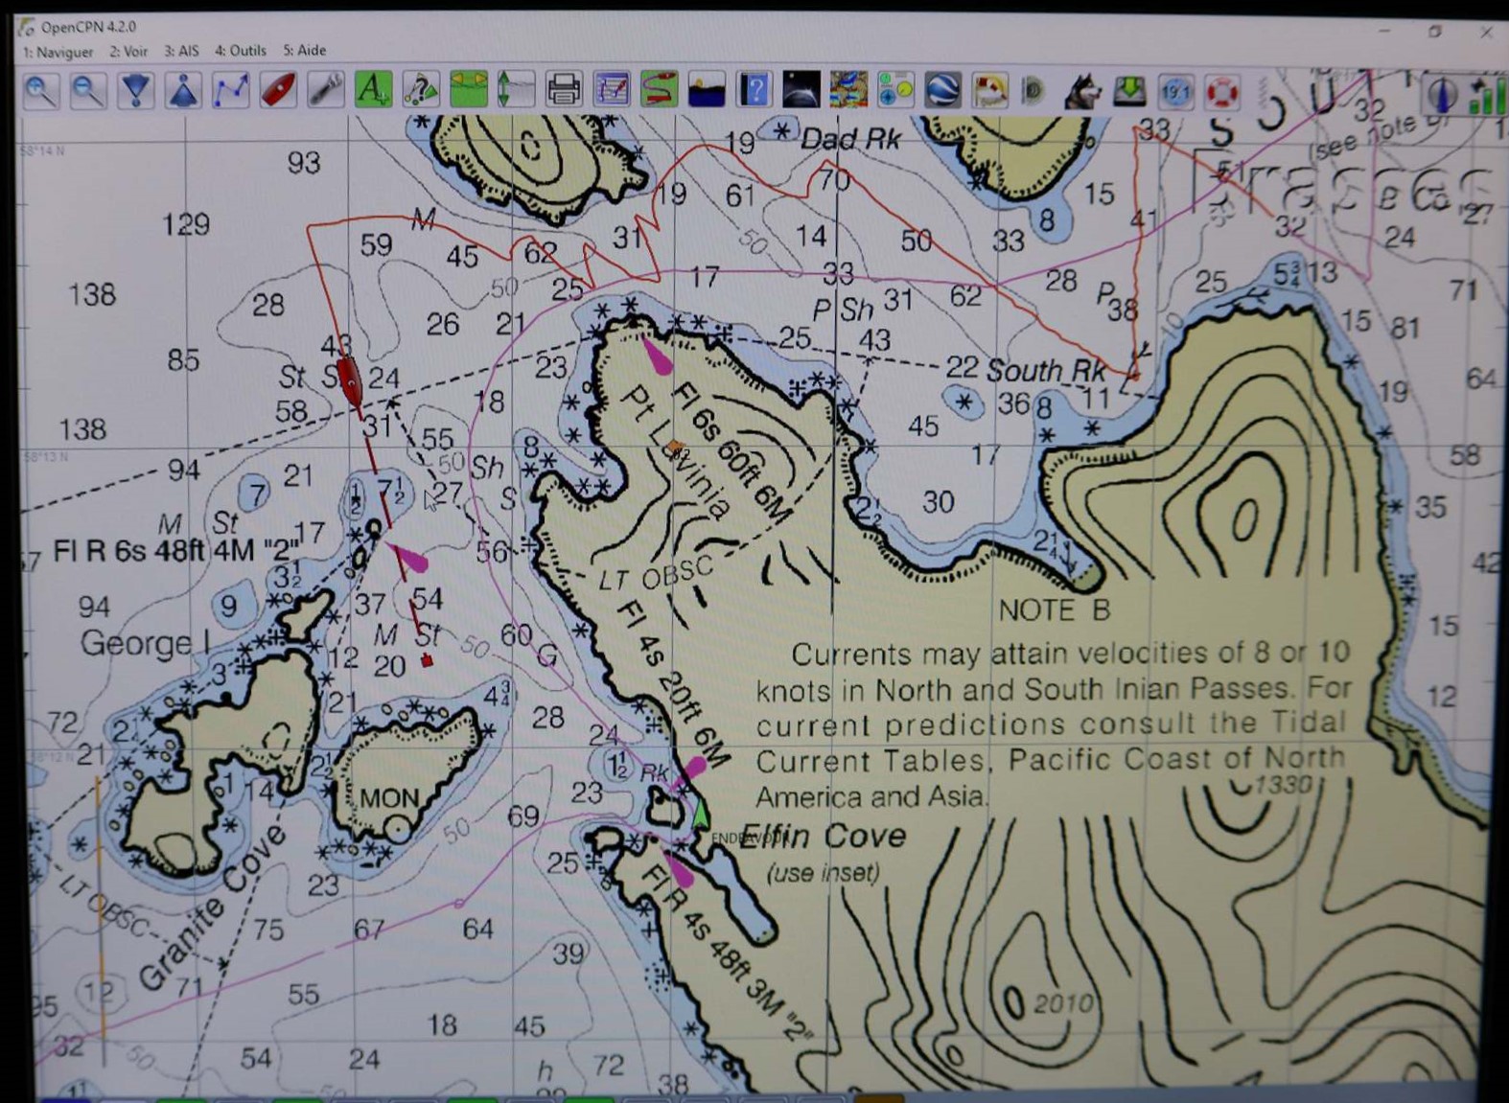Expand the 5: Aide menu
Image resolution: width=1509 pixels, height=1103 pixels.
tap(304, 50)
